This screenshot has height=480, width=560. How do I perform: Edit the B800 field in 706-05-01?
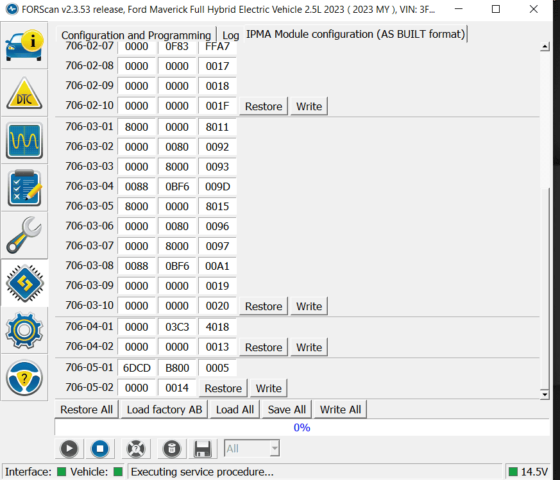click(177, 368)
